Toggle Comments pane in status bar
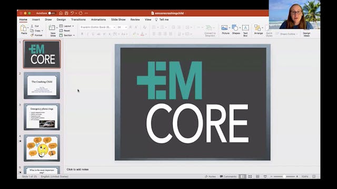The height and width of the screenshot is (189, 337). click(x=228, y=176)
